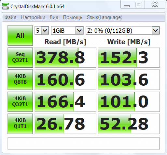
Task: Run all benchmarks with the All button
Action: 20,36
